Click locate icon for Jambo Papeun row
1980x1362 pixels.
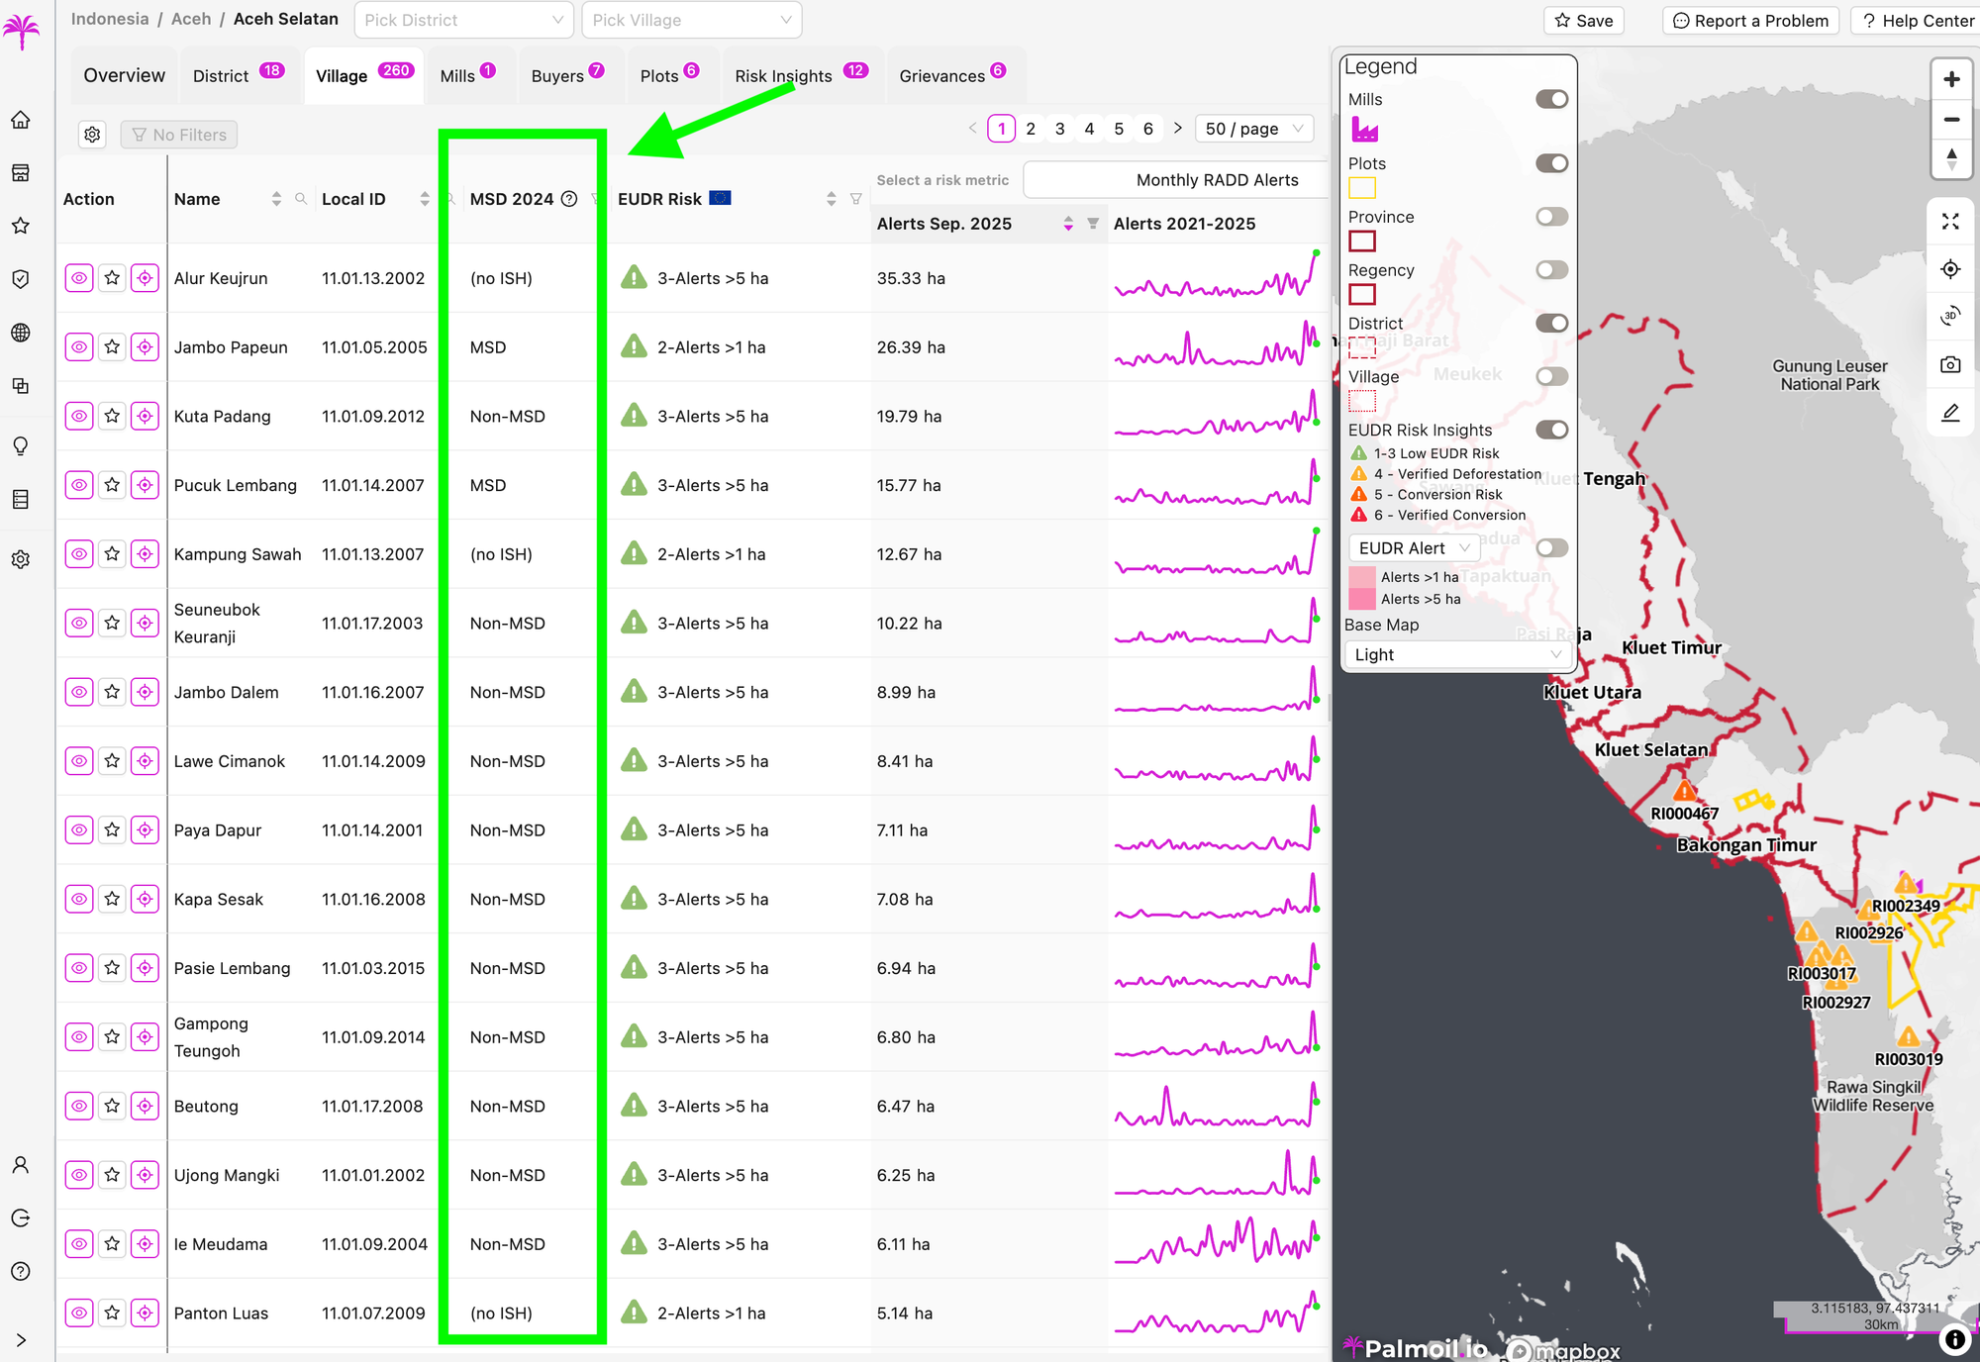(145, 347)
